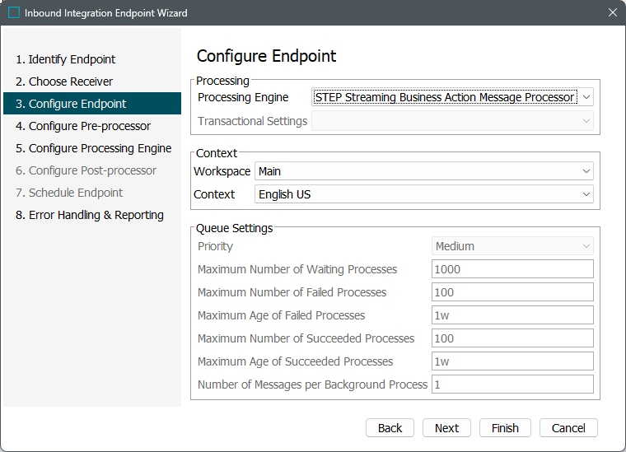Viewport: 626px width, 452px height.
Task: Select the Choose Receiver step
Action: click(64, 82)
